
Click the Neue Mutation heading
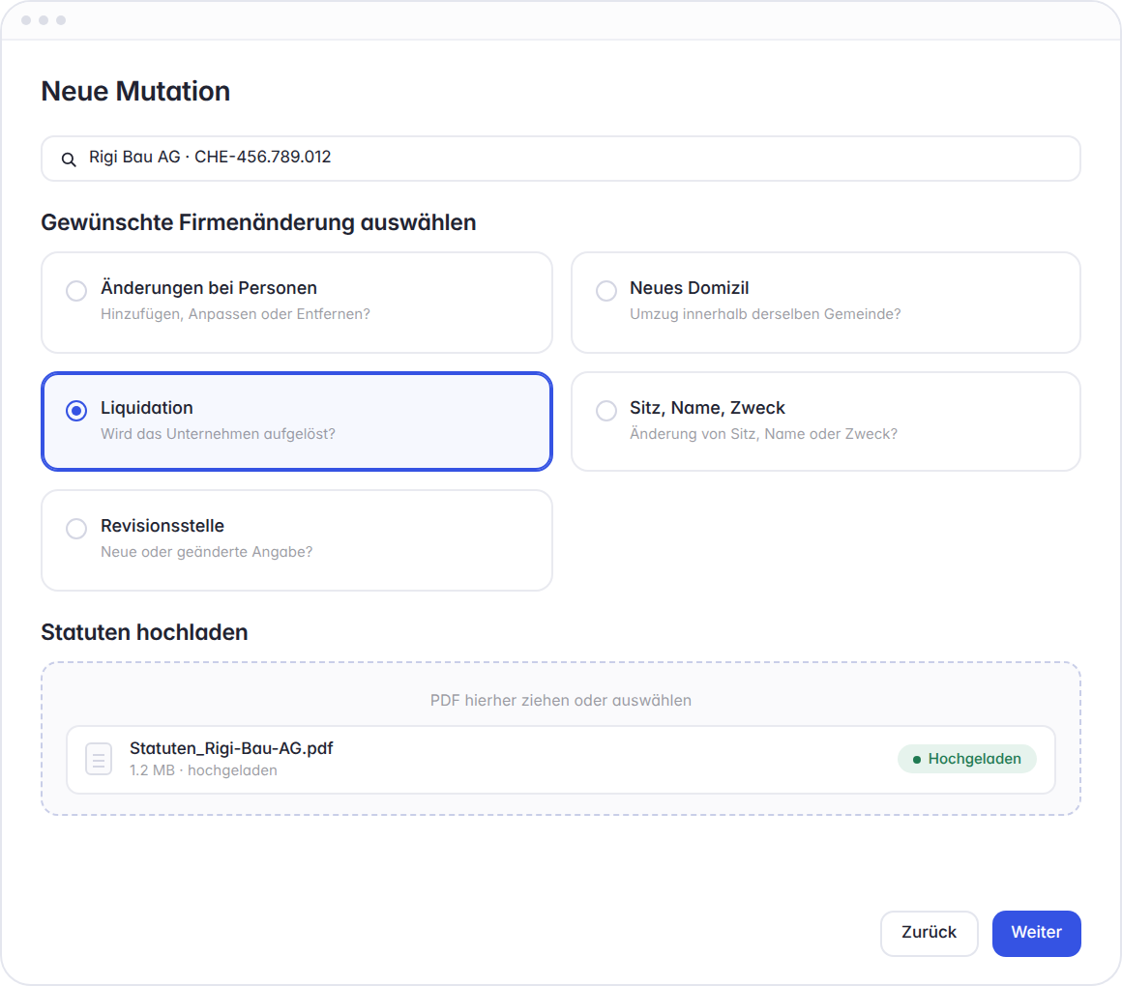(136, 92)
